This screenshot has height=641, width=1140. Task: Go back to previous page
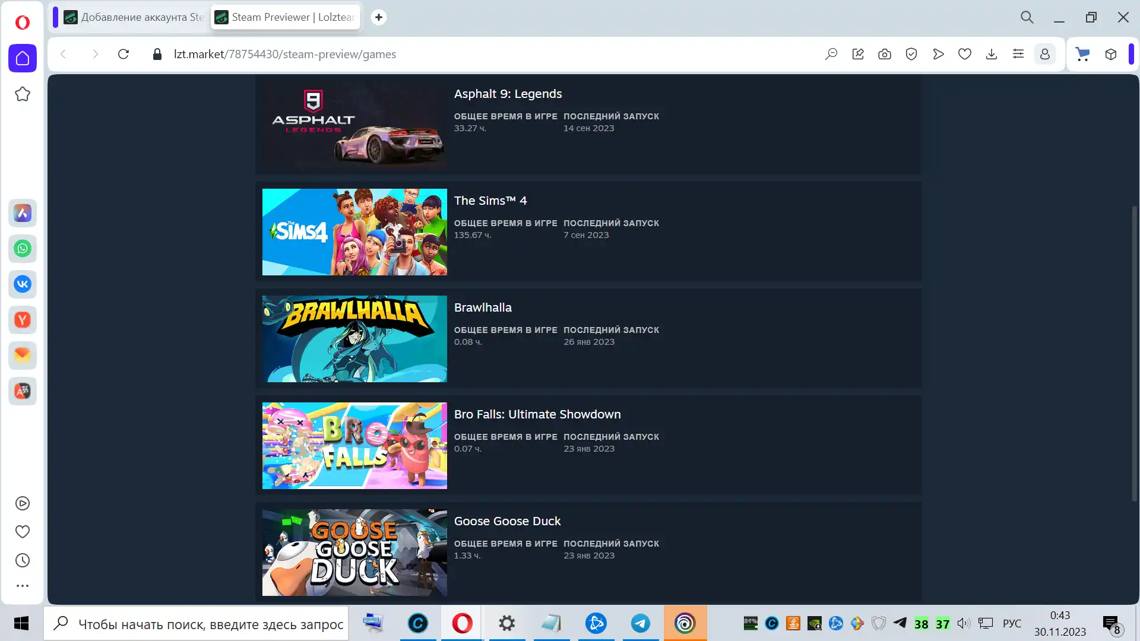point(64,54)
